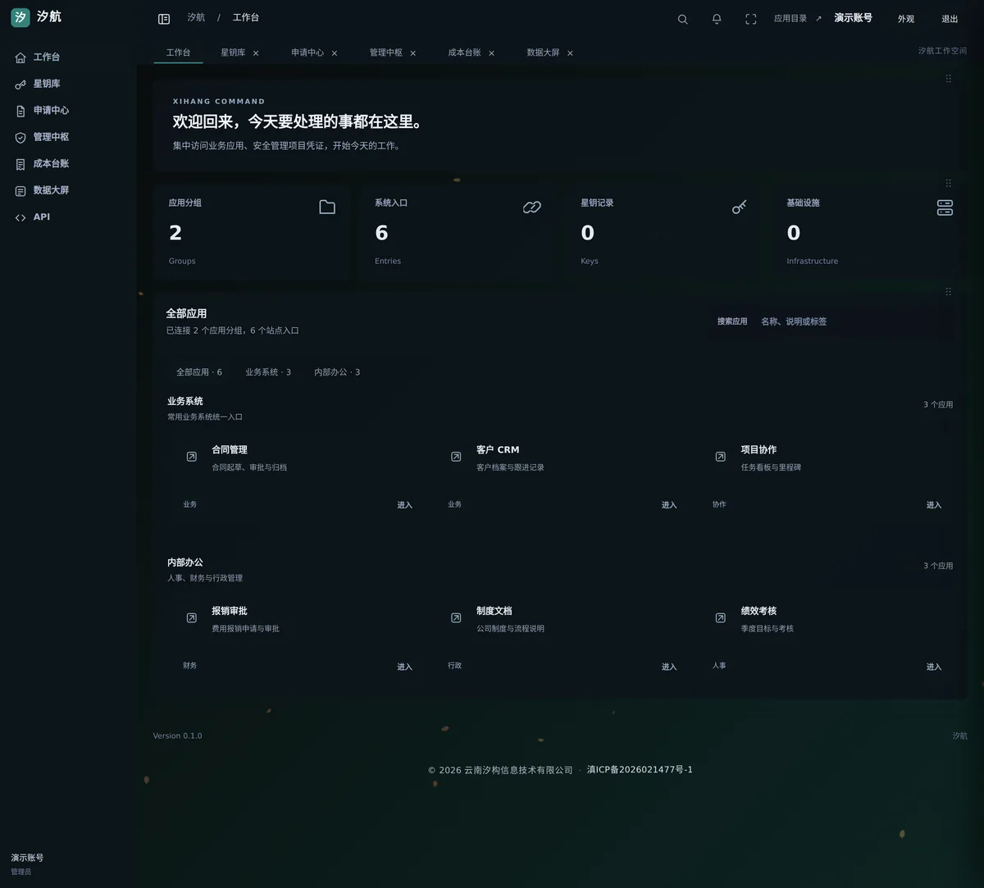Click 进入 on 制度文档 card
The width and height of the screenshot is (984, 888).
coord(669,667)
